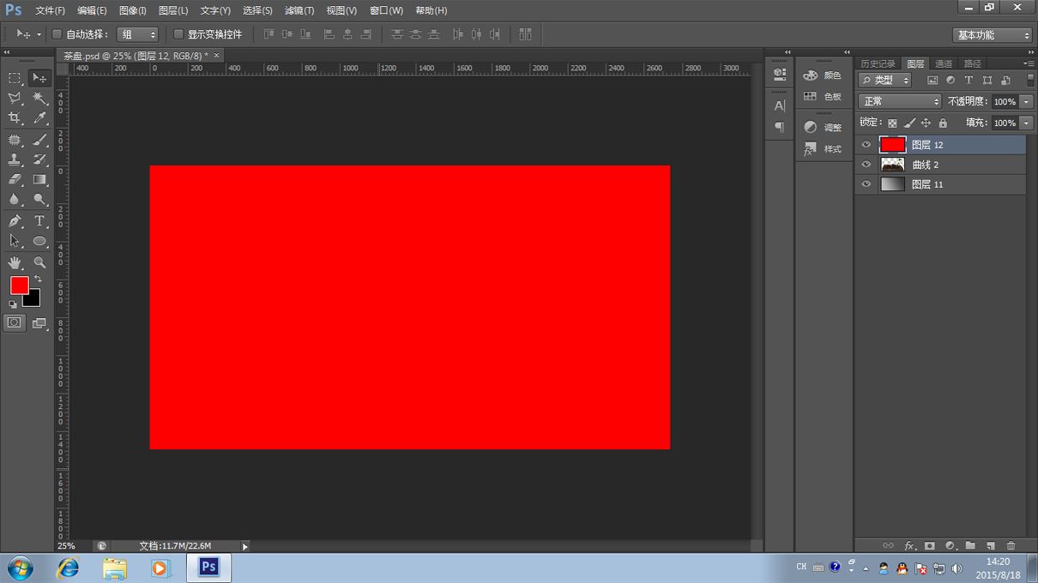Open the 滤镜(T) menu
Screen dimensions: 1038x583
click(x=299, y=10)
